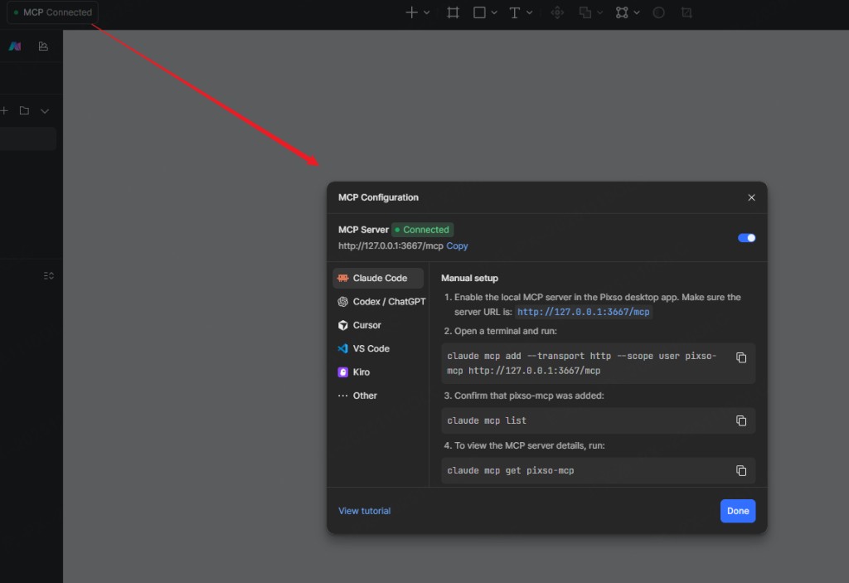The image size is (849, 583).
Task: Select the Rectangle shape tool
Action: (479, 12)
